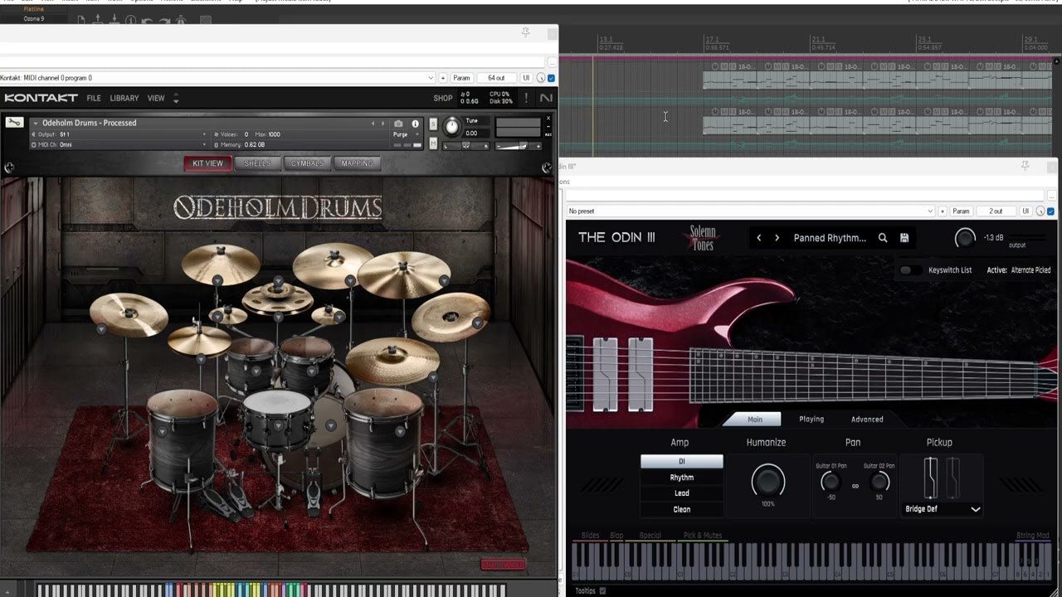1062x597 pixels.
Task: Adjust the Humanize knob
Action: coord(767,480)
